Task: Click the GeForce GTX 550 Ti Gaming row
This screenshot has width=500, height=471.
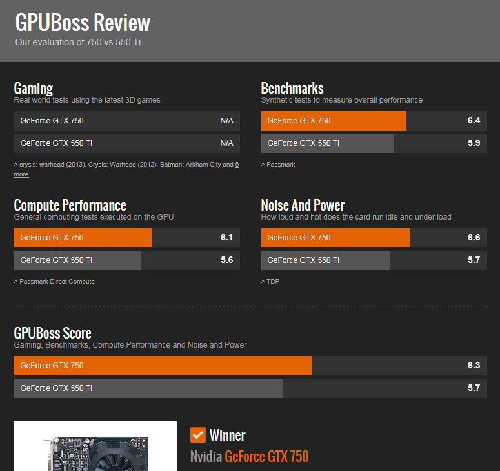Action: 126,143
